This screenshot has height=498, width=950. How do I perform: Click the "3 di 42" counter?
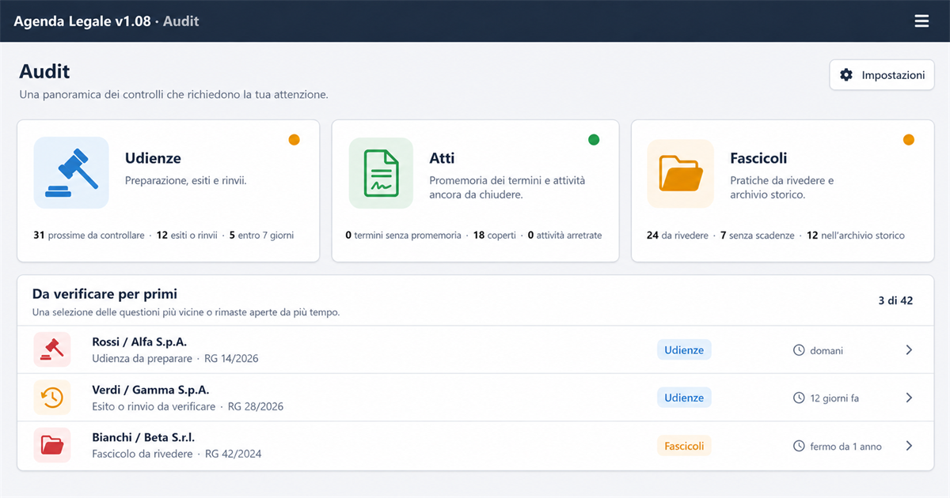coord(895,300)
